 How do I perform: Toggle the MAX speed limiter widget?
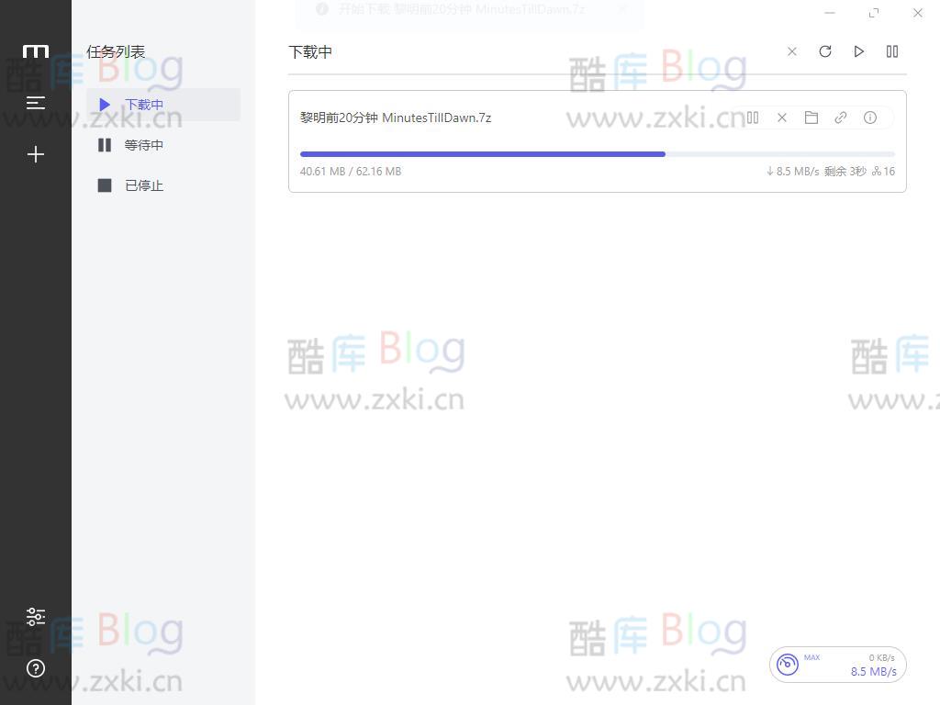788,664
